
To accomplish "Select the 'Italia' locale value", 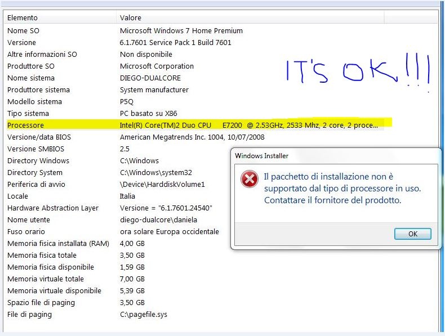I will [127, 196].
